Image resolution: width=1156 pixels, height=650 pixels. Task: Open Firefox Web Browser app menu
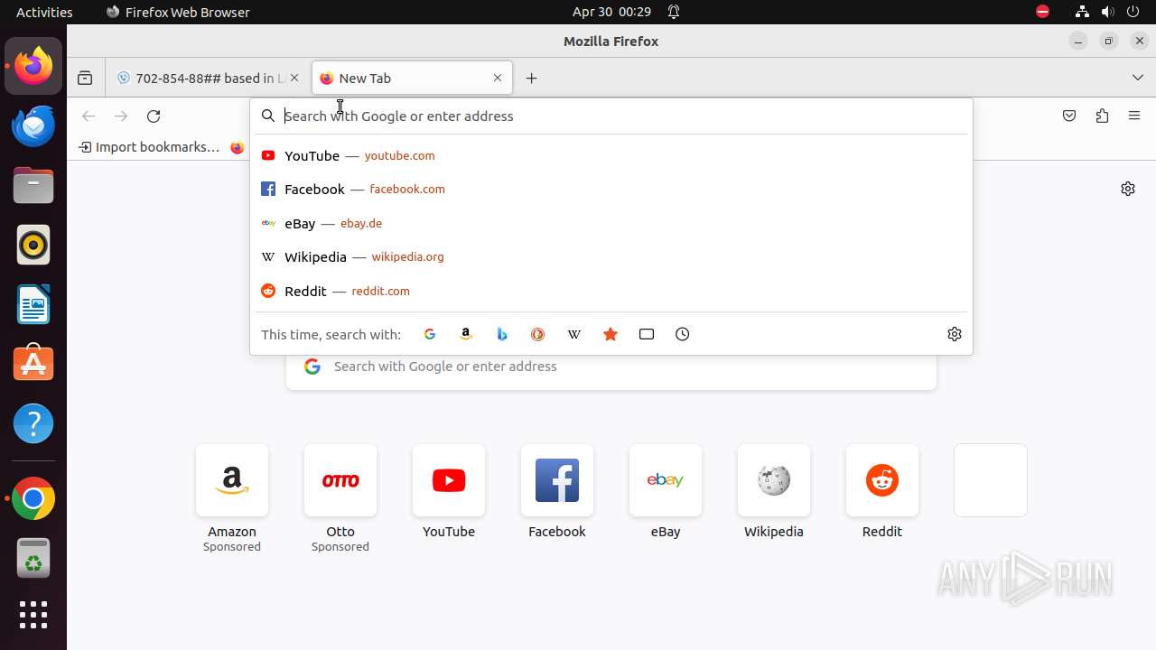coord(178,12)
